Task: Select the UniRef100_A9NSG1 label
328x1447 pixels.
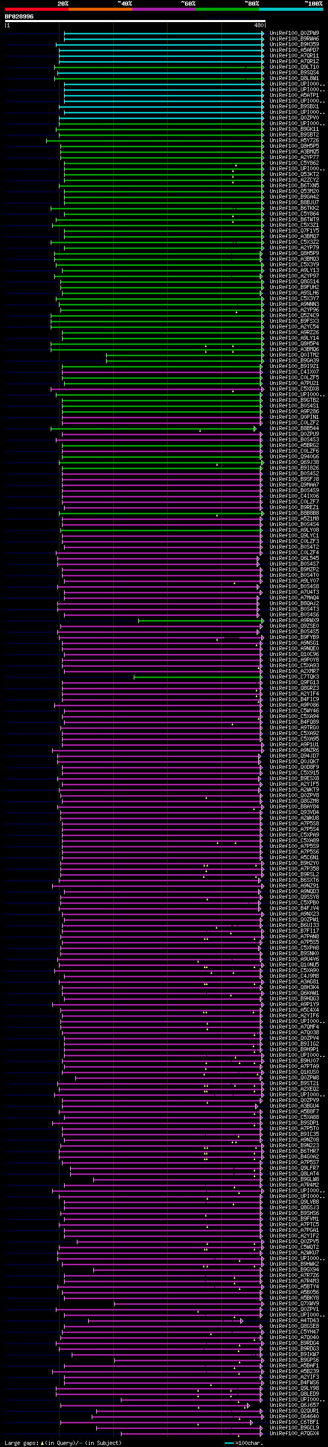Action: point(294,643)
